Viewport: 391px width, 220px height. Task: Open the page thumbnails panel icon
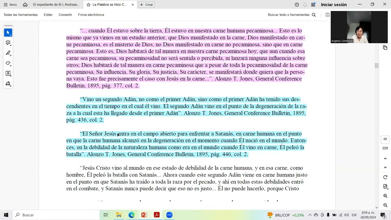pos(385,48)
